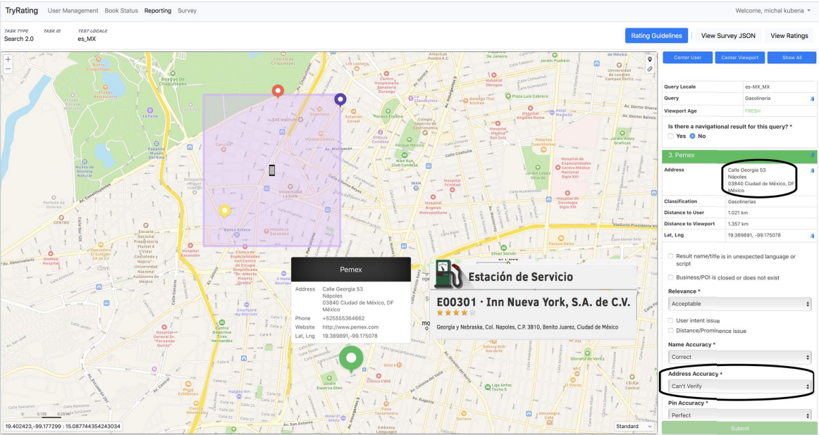Image resolution: width=819 pixels, height=435 pixels.
Task: Open the Name Accuracy dropdown
Action: [739, 357]
